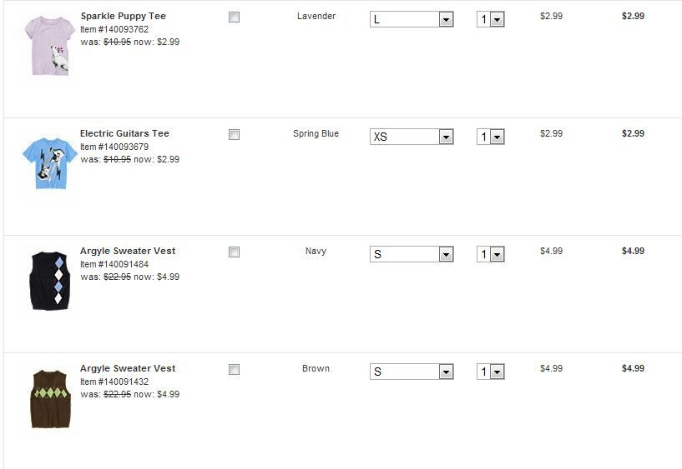682x469 pixels.
Task: Open size dropdown for Sparkle Puppy Tee
Action: tap(412, 19)
